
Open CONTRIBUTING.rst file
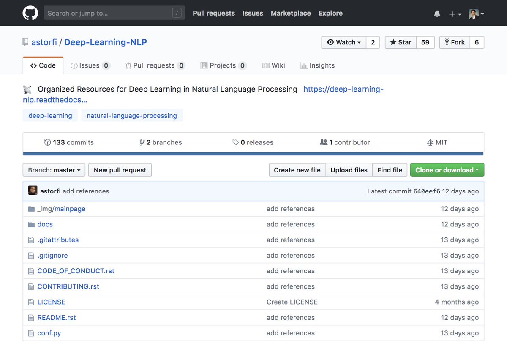pyautogui.click(x=68, y=286)
